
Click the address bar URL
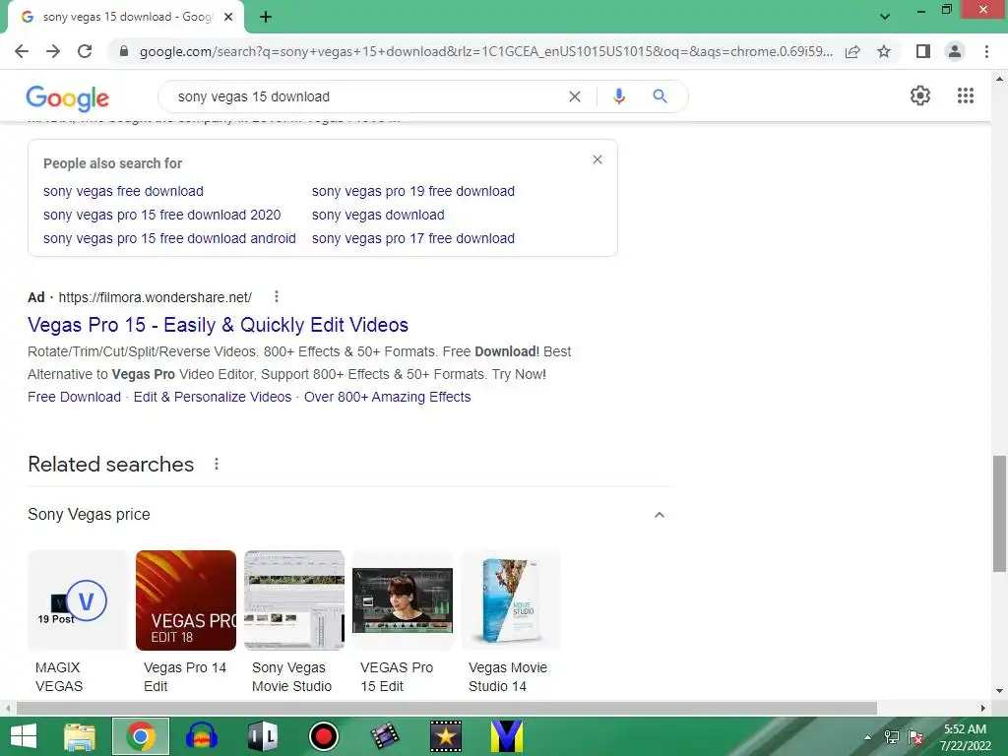486,51
